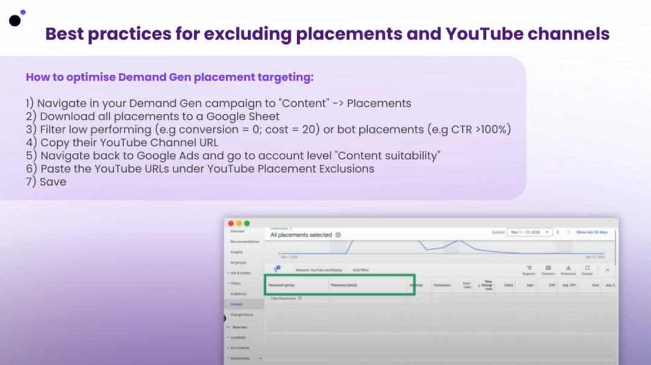Image resolution: width=651 pixels, height=365 pixels.
Task: Click step 7 Save text
Action: click(x=46, y=182)
